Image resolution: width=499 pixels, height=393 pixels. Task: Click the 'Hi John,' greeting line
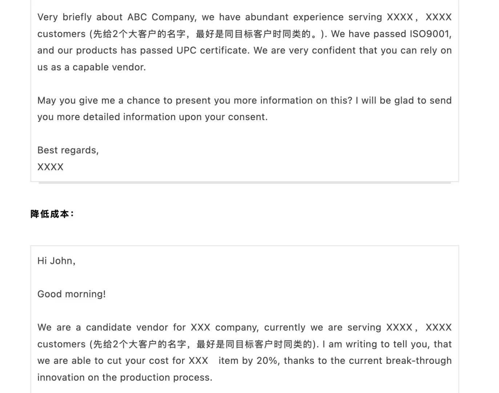[x=56, y=261]
